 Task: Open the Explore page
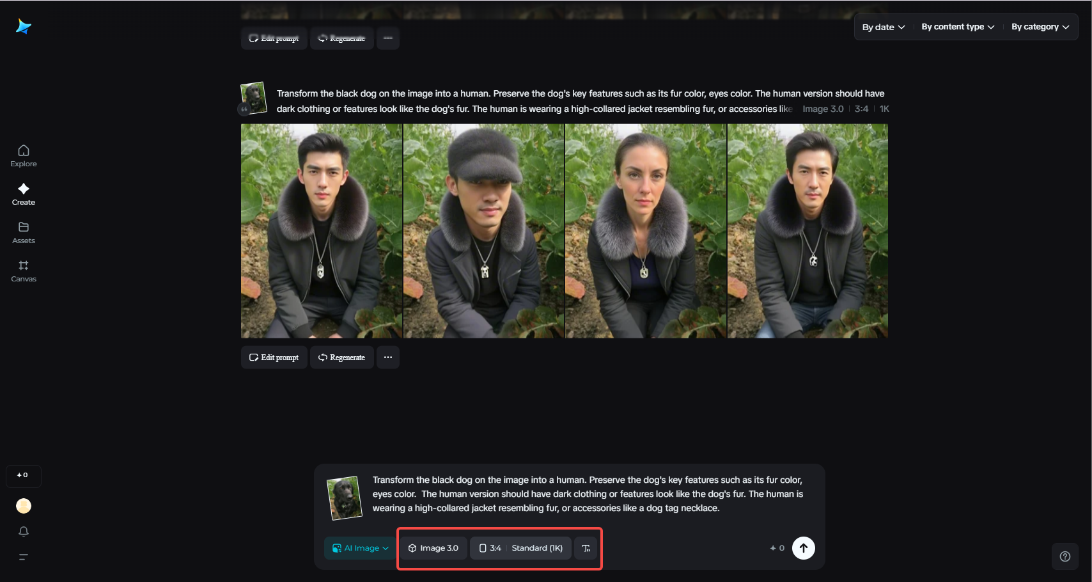(x=24, y=156)
